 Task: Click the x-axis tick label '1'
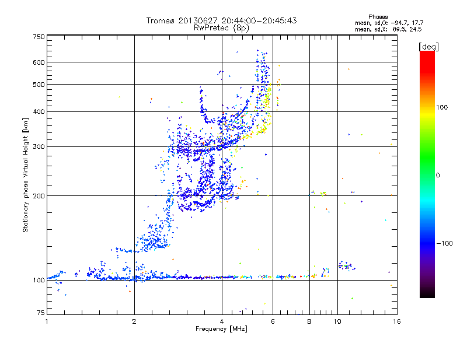tap(47, 321)
